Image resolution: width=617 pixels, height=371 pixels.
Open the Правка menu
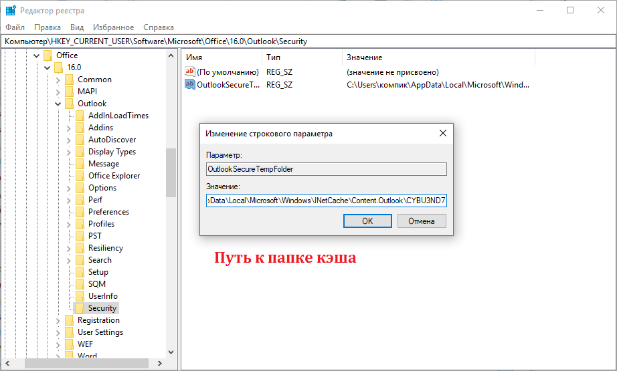(x=48, y=27)
